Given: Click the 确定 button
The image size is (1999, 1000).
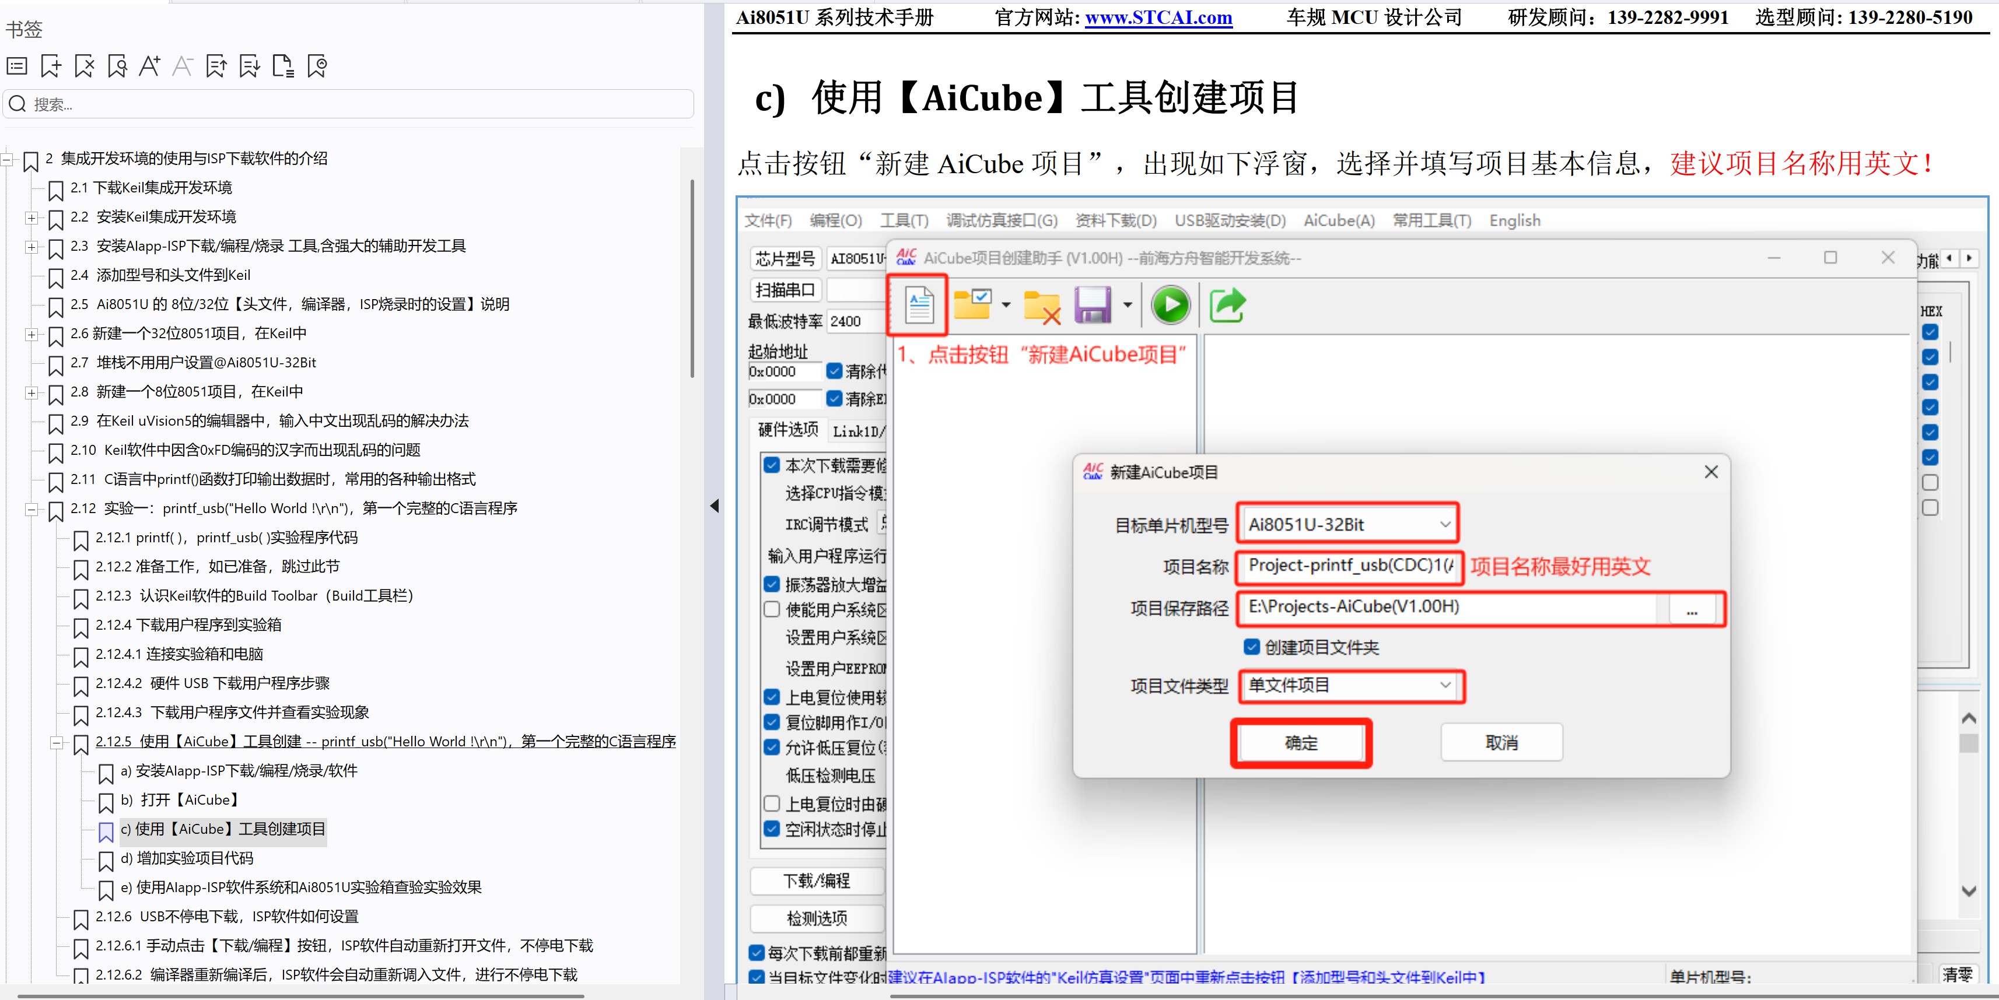Looking at the screenshot, I should tap(1301, 742).
